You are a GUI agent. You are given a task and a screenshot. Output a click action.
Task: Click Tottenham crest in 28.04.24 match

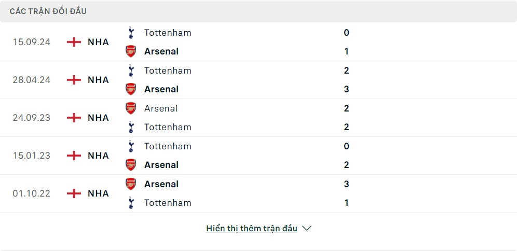click(131, 71)
